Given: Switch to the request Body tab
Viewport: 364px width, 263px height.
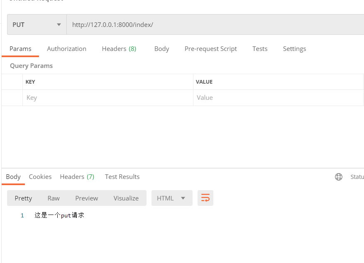Looking at the screenshot, I should point(161,48).
